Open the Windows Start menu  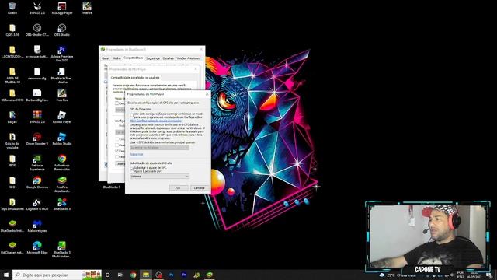pos(5,275)
